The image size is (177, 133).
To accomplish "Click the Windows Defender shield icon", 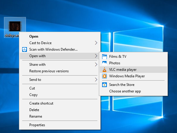I will (25, 49).
